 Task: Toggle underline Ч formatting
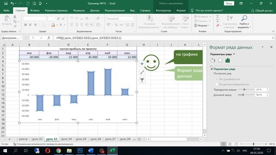[x=35, y=25]
